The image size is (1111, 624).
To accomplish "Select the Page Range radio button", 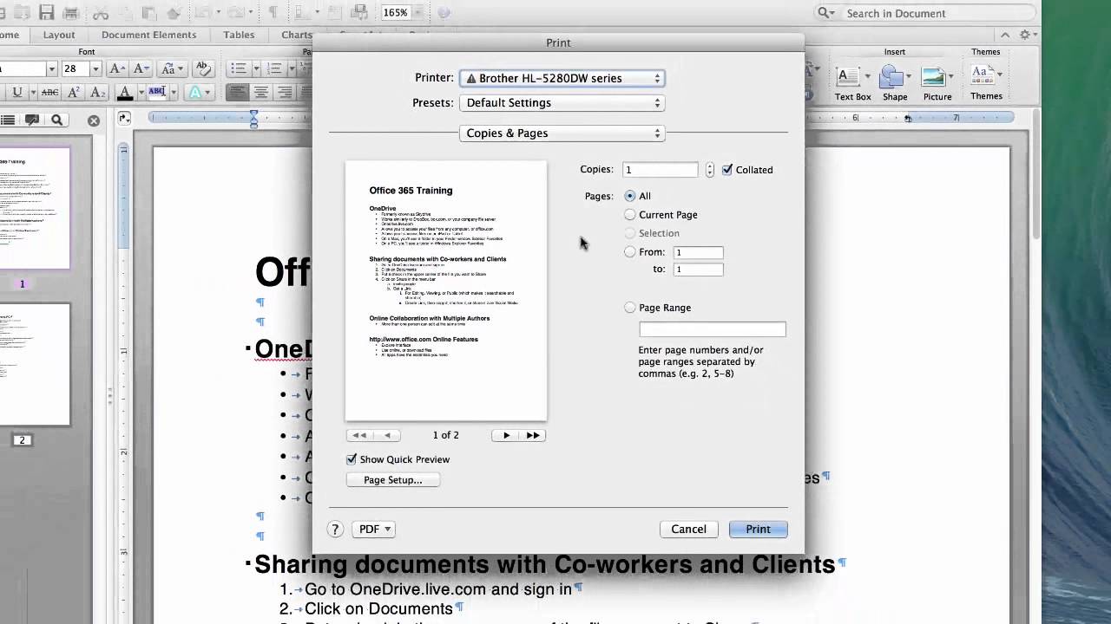I will 630,308.
